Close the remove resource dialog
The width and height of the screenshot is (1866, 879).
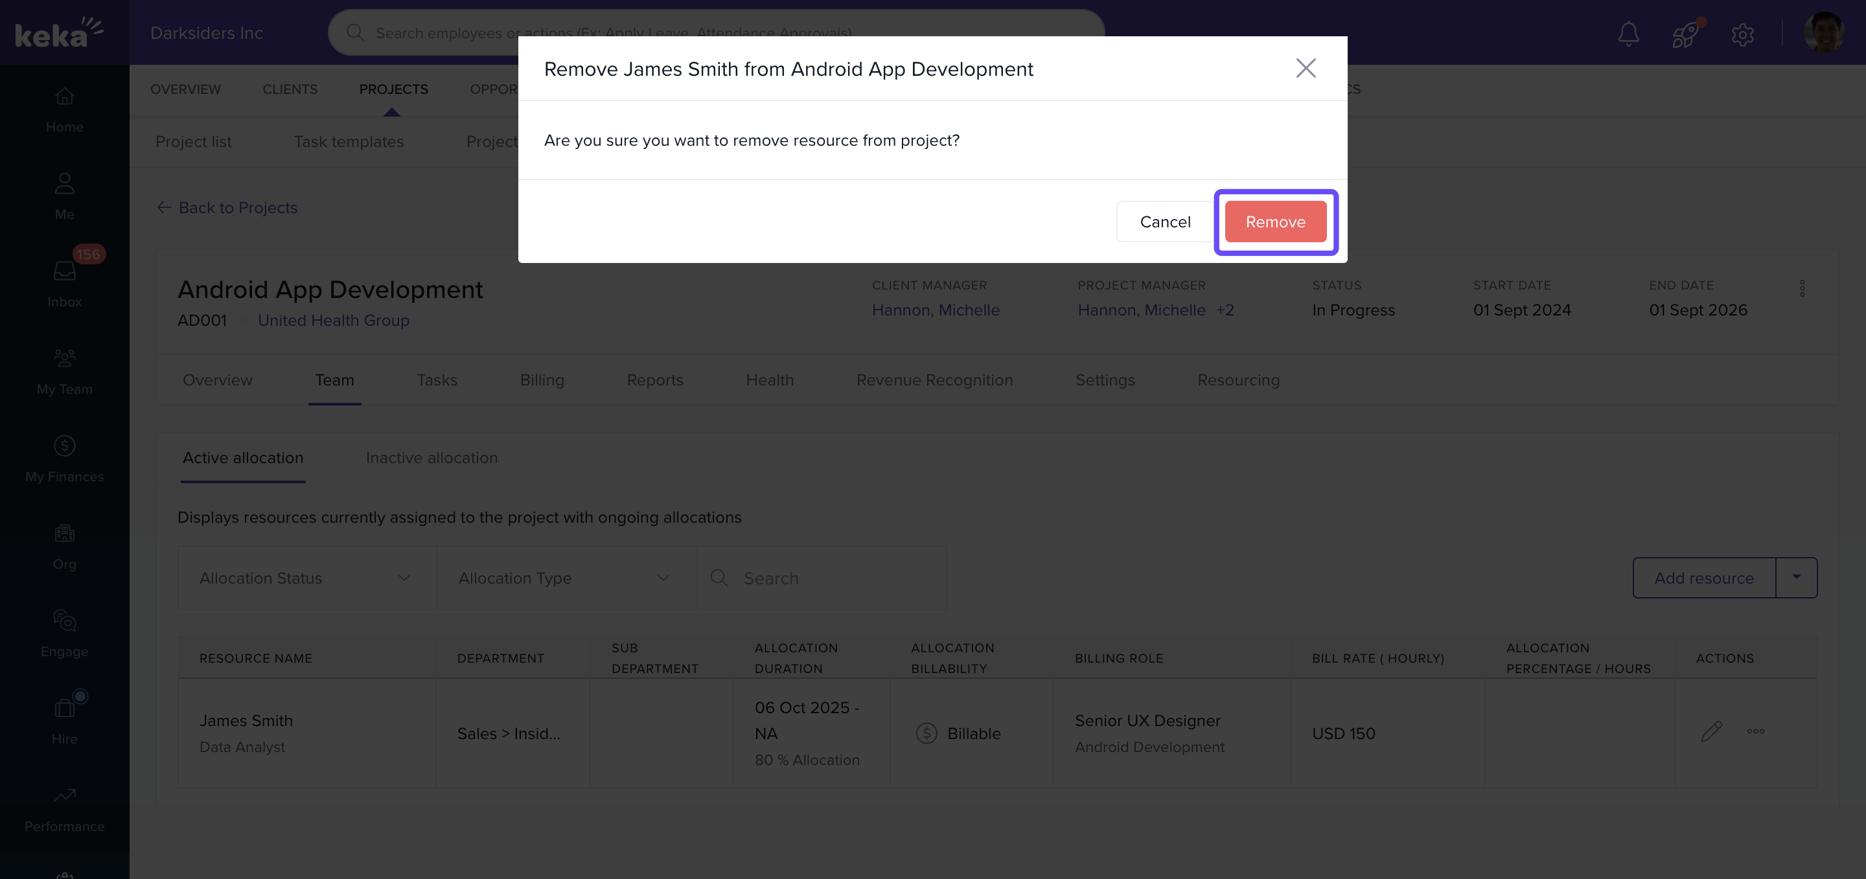point(1306,68)
